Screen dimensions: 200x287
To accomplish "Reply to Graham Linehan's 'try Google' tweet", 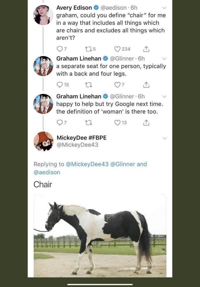I will [59, 122].
